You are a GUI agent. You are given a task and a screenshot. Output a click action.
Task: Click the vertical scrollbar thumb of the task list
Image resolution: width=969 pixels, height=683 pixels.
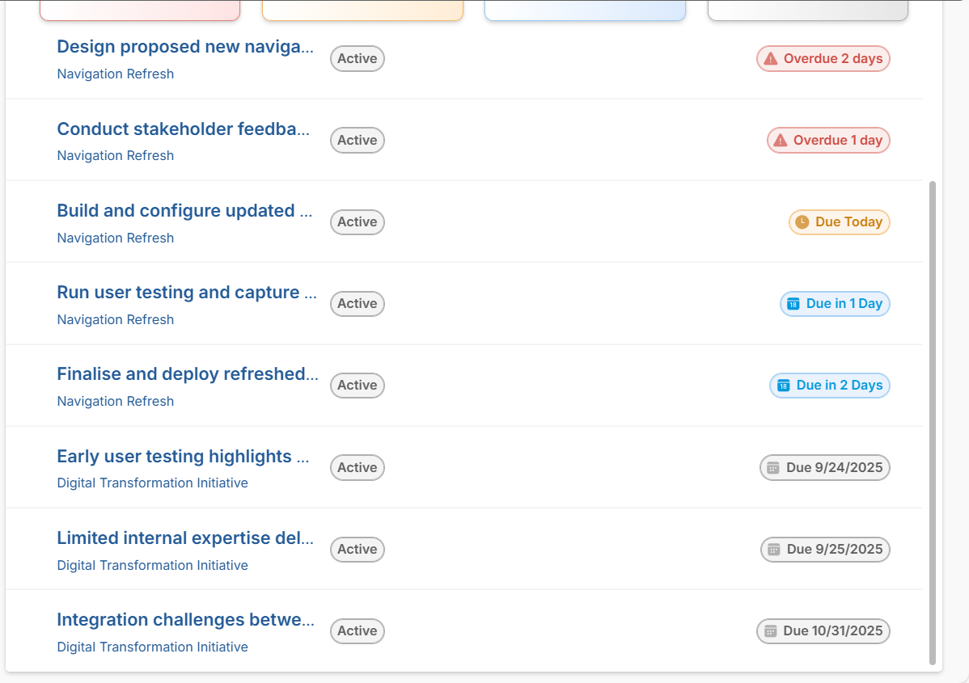(x=933, y=420)
